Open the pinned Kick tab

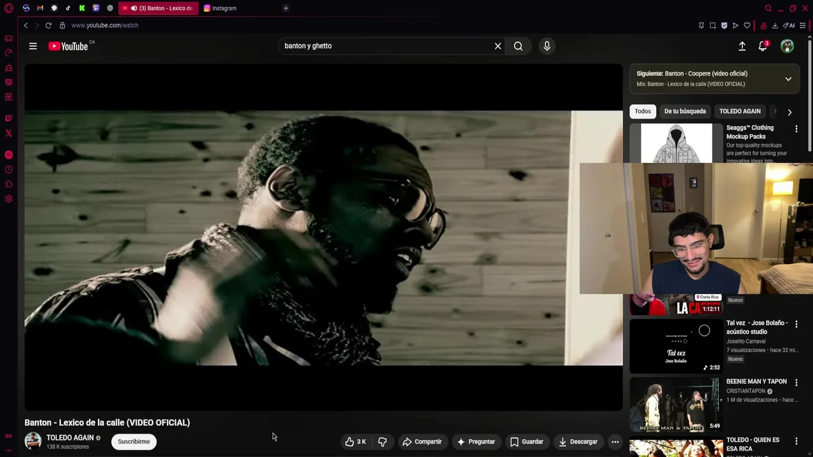click(x=82, y=8)
